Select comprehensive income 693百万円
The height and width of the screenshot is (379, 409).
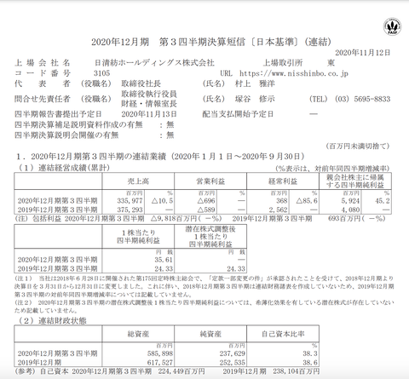[x=344, y=219]
